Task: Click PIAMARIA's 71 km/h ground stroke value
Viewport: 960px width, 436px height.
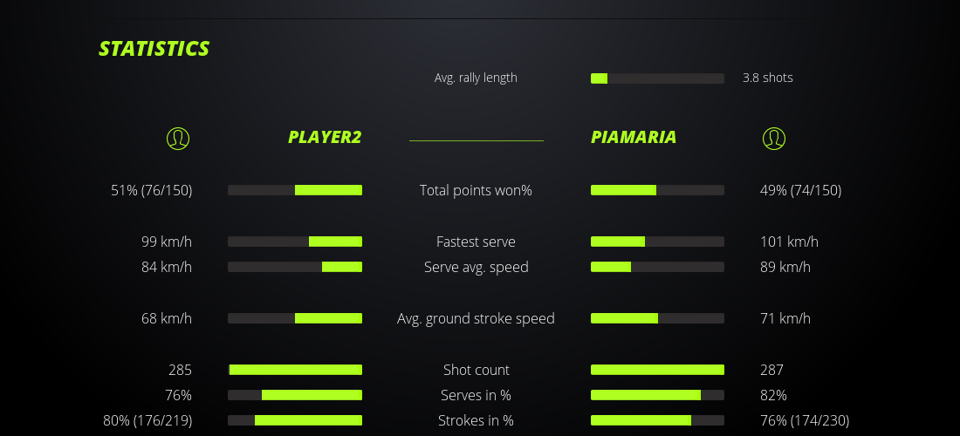Action: click(x=780, y=318)
